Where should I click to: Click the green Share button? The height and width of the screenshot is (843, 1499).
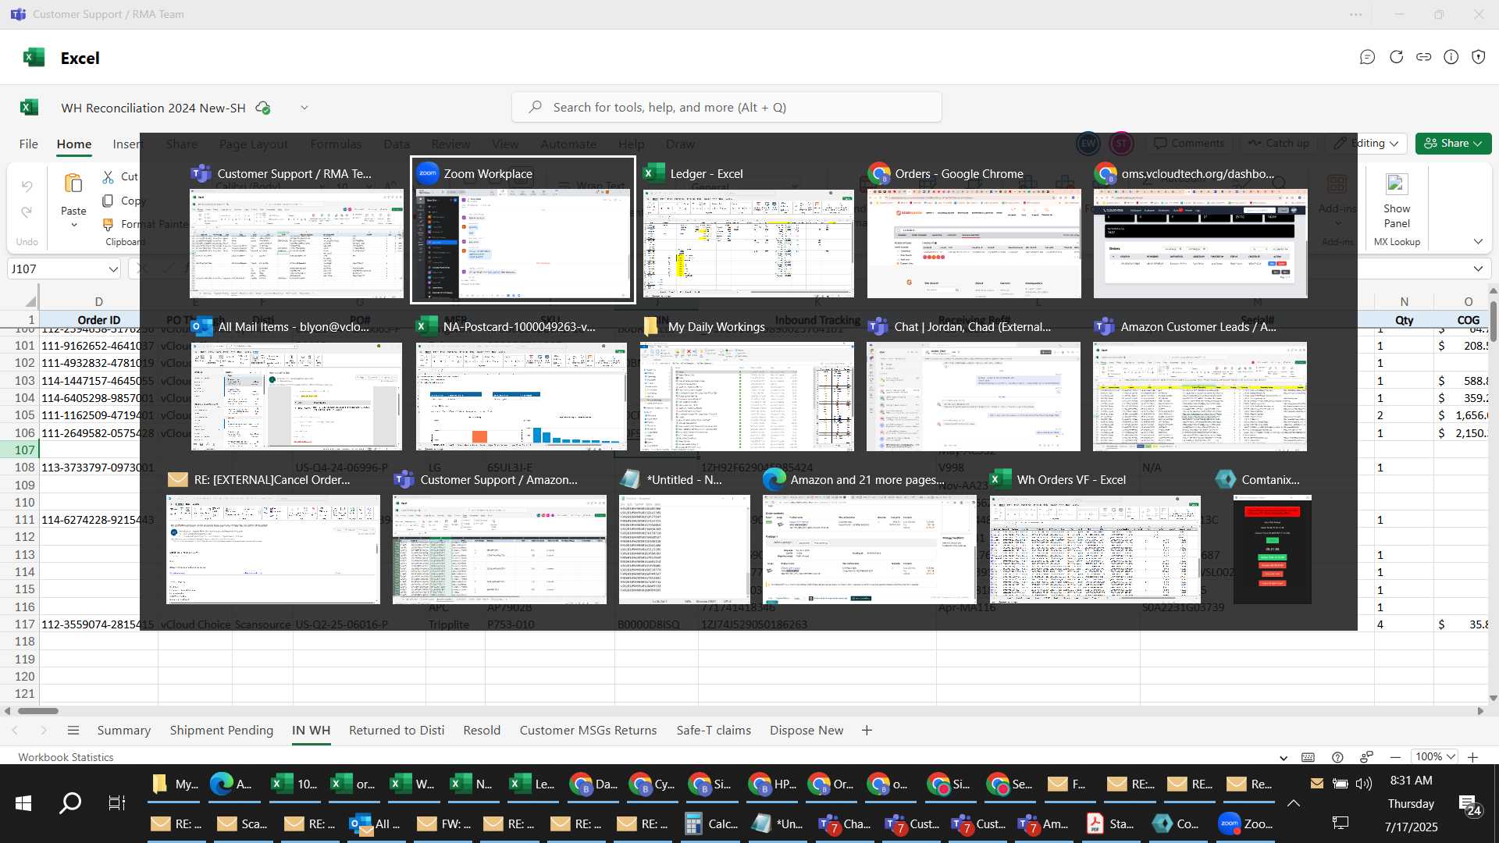click(x=1454, y=144)
